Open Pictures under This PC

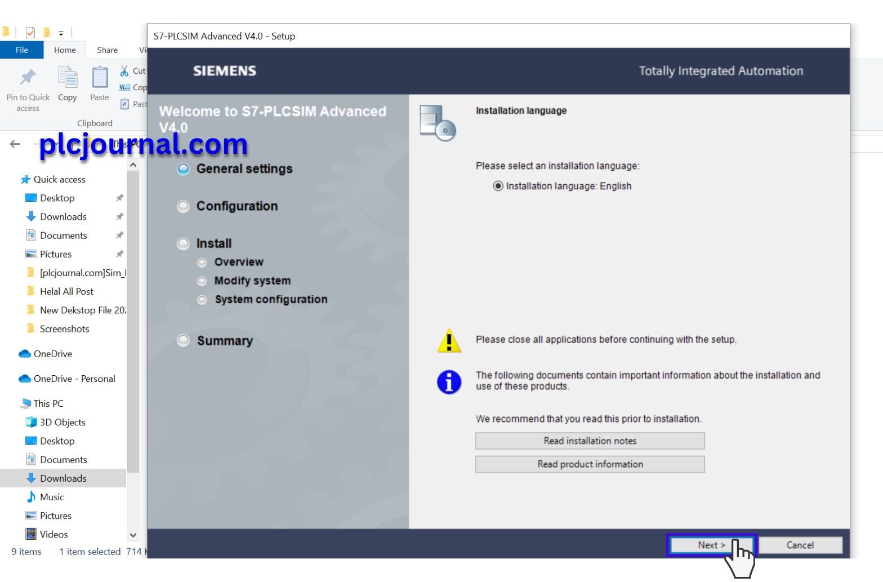pos(49,516)
